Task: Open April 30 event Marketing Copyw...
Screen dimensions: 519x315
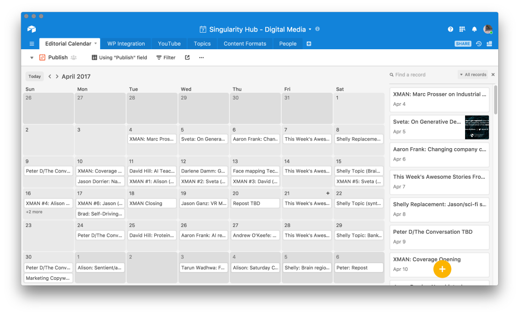Action: click(48, 278)
